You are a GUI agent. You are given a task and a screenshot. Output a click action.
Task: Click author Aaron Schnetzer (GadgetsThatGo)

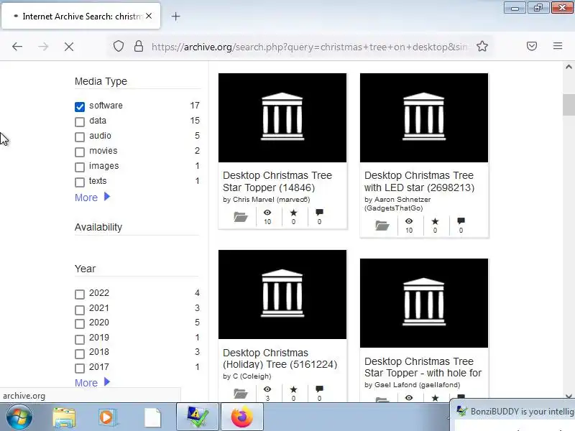point(397,204)
